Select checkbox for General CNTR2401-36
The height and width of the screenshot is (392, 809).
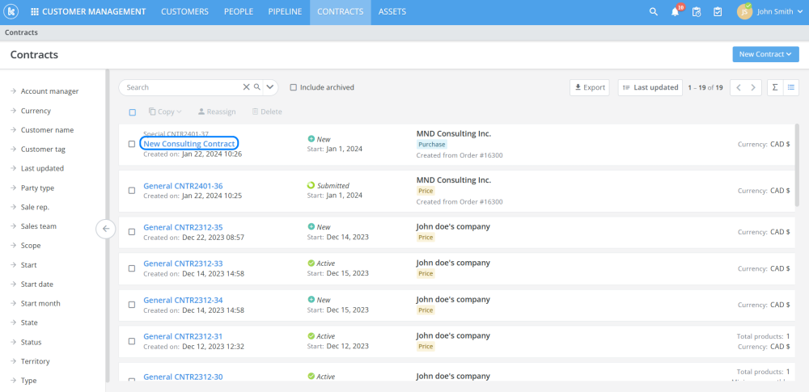point(132,190)
